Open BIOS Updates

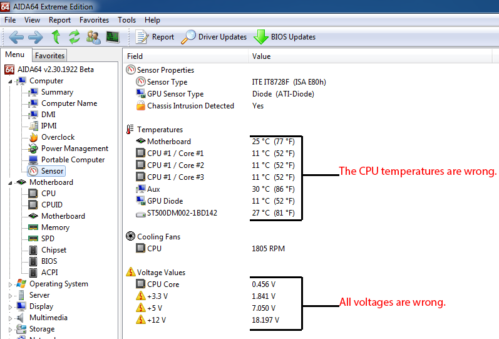coord(284,37)
